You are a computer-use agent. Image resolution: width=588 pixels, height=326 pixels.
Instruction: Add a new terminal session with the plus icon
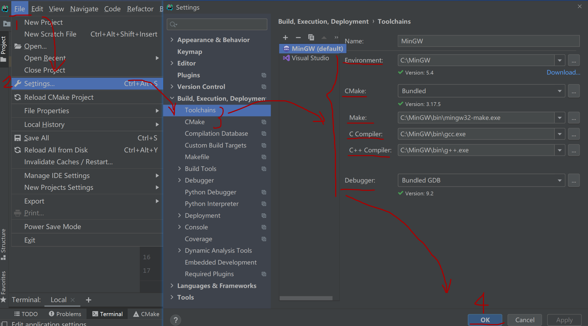[x=88, y=300]
